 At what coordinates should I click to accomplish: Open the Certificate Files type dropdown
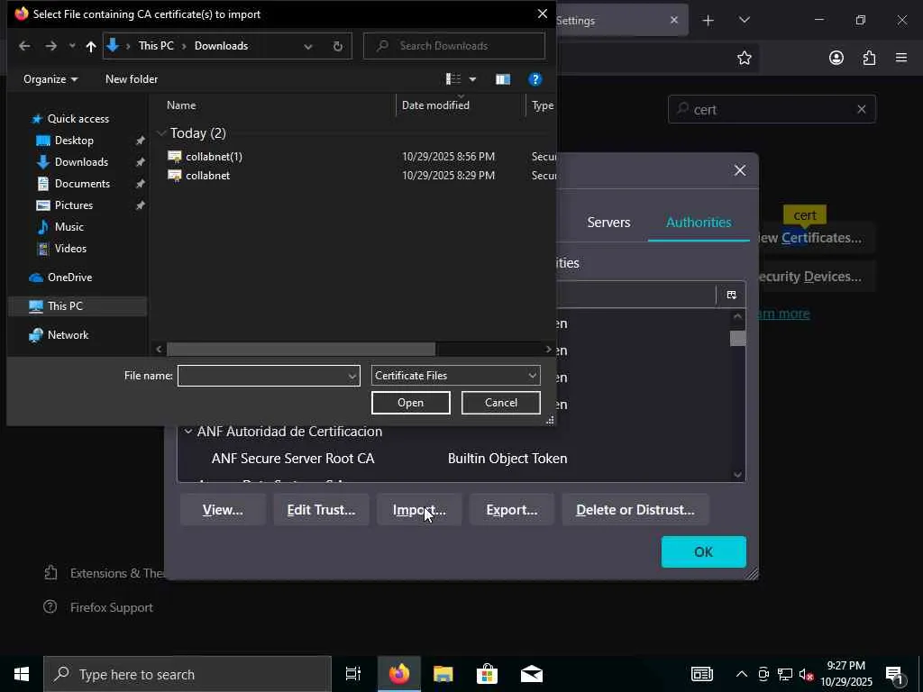455,376
